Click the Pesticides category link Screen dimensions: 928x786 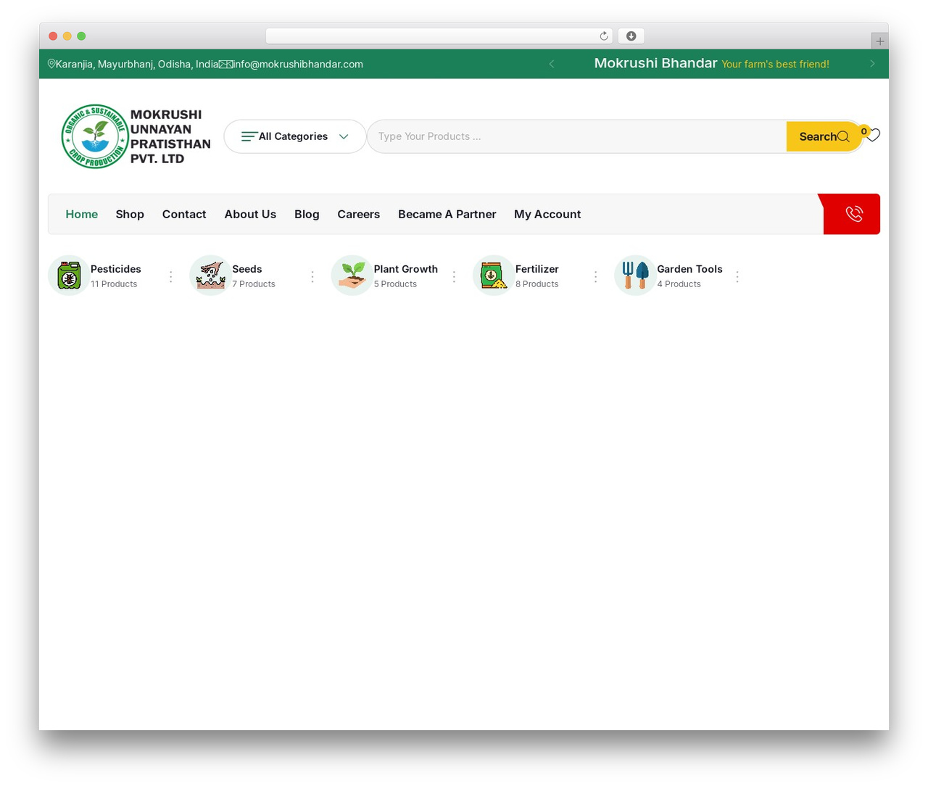click(x=116, y=269)
